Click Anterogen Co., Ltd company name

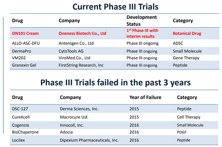click(76, 43)
